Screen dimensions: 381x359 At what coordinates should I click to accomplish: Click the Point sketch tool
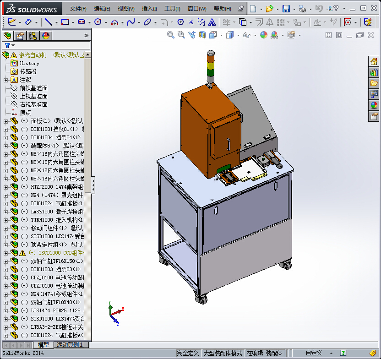coord(191,22)
